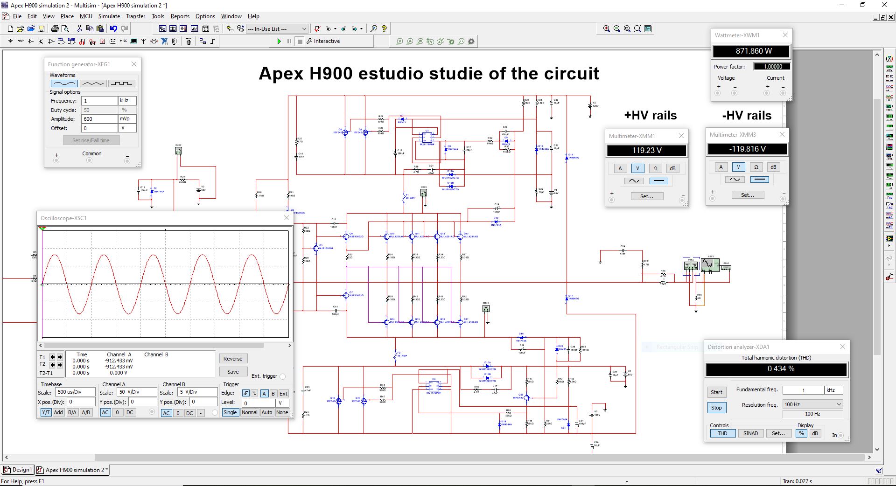The width and height of the screenshot is (896, 486).
Task: Select dB mode on Multimeter-XMM3
Action: coord(773,167)
